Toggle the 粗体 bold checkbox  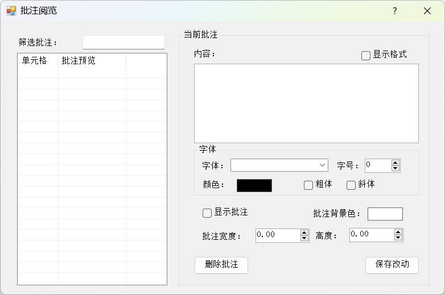(x=308, y=185)
